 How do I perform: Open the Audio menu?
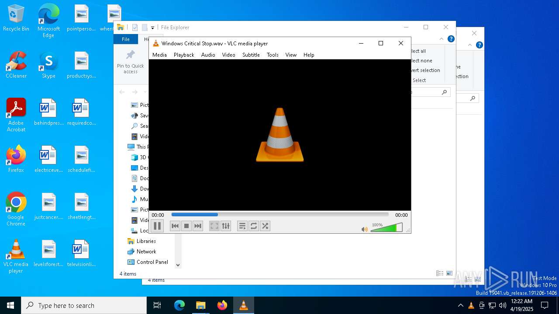click(208, 55)
